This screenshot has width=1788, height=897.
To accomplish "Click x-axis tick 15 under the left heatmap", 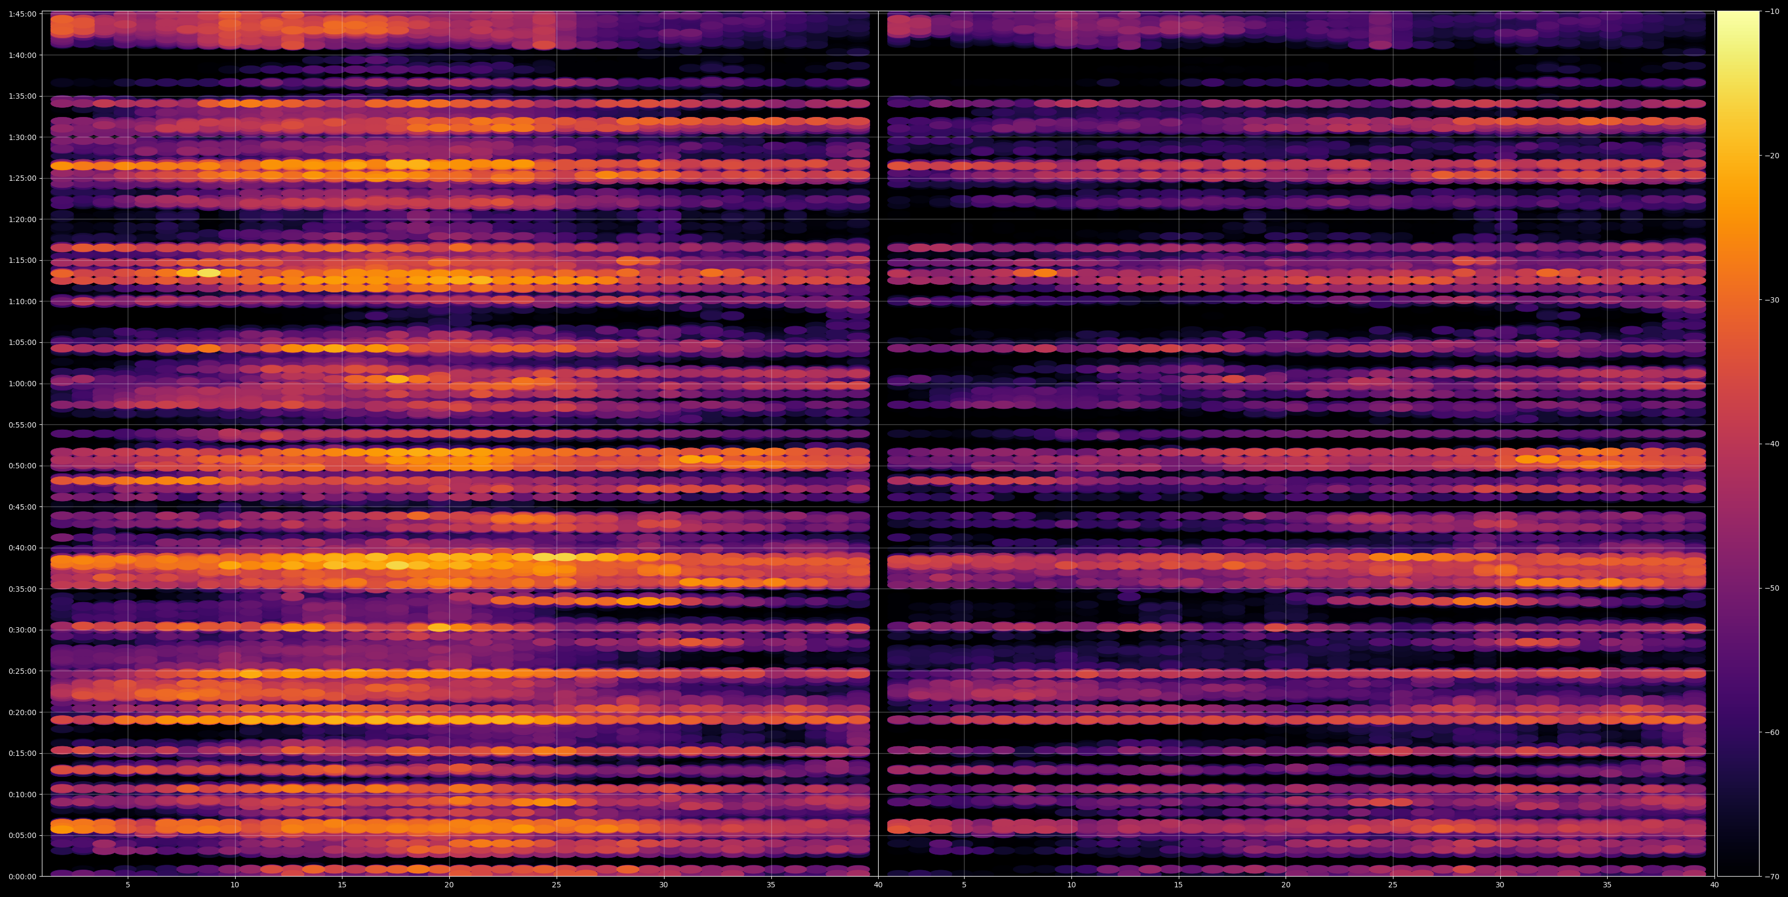I will click(x=342, y=885).
